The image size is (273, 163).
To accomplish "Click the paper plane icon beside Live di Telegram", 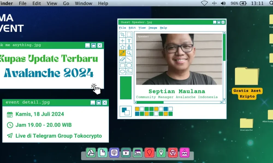I will 10,136.
